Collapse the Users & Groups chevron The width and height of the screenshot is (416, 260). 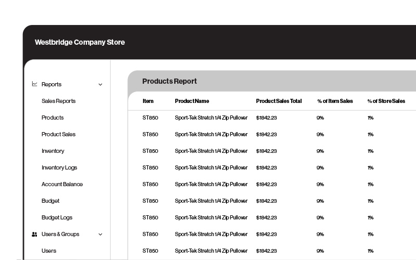100,235
